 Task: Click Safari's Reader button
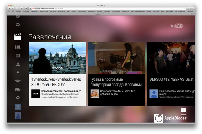(190, 9)
